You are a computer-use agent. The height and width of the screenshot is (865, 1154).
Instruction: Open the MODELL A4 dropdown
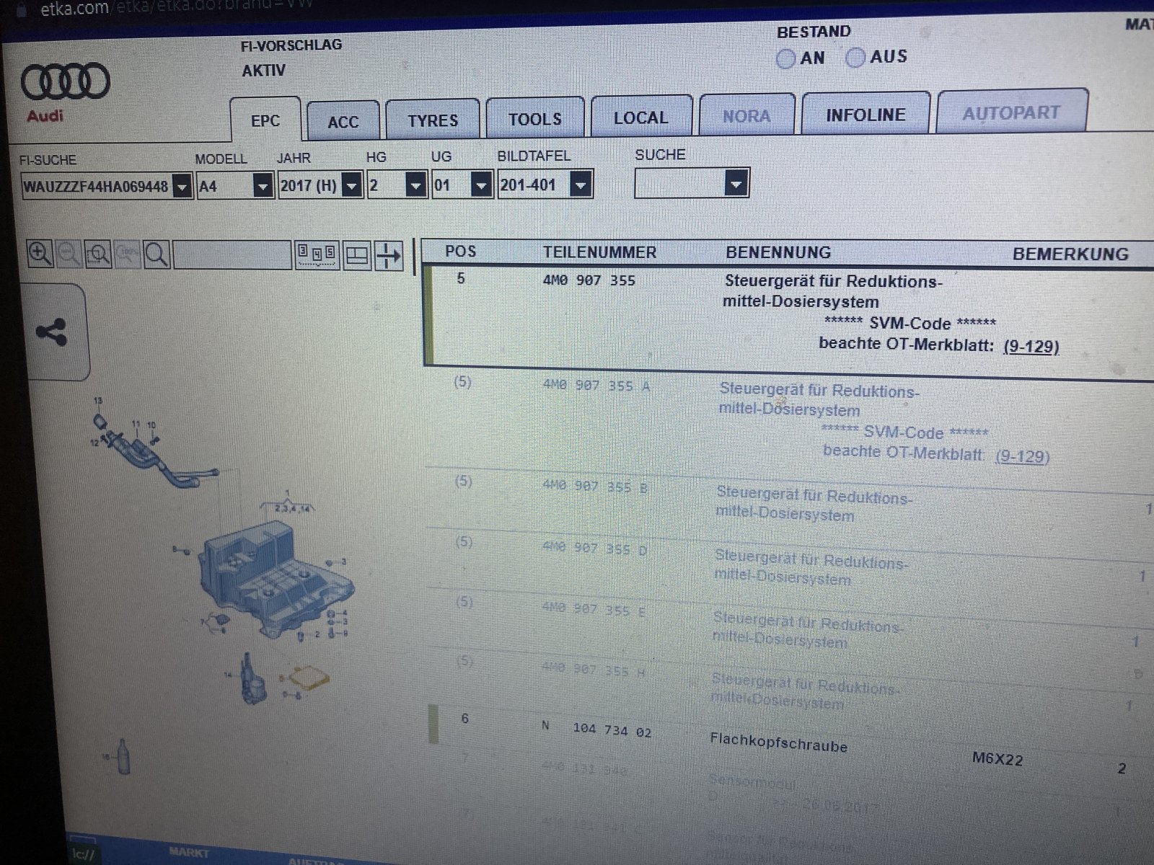click(x=263, y=186)
